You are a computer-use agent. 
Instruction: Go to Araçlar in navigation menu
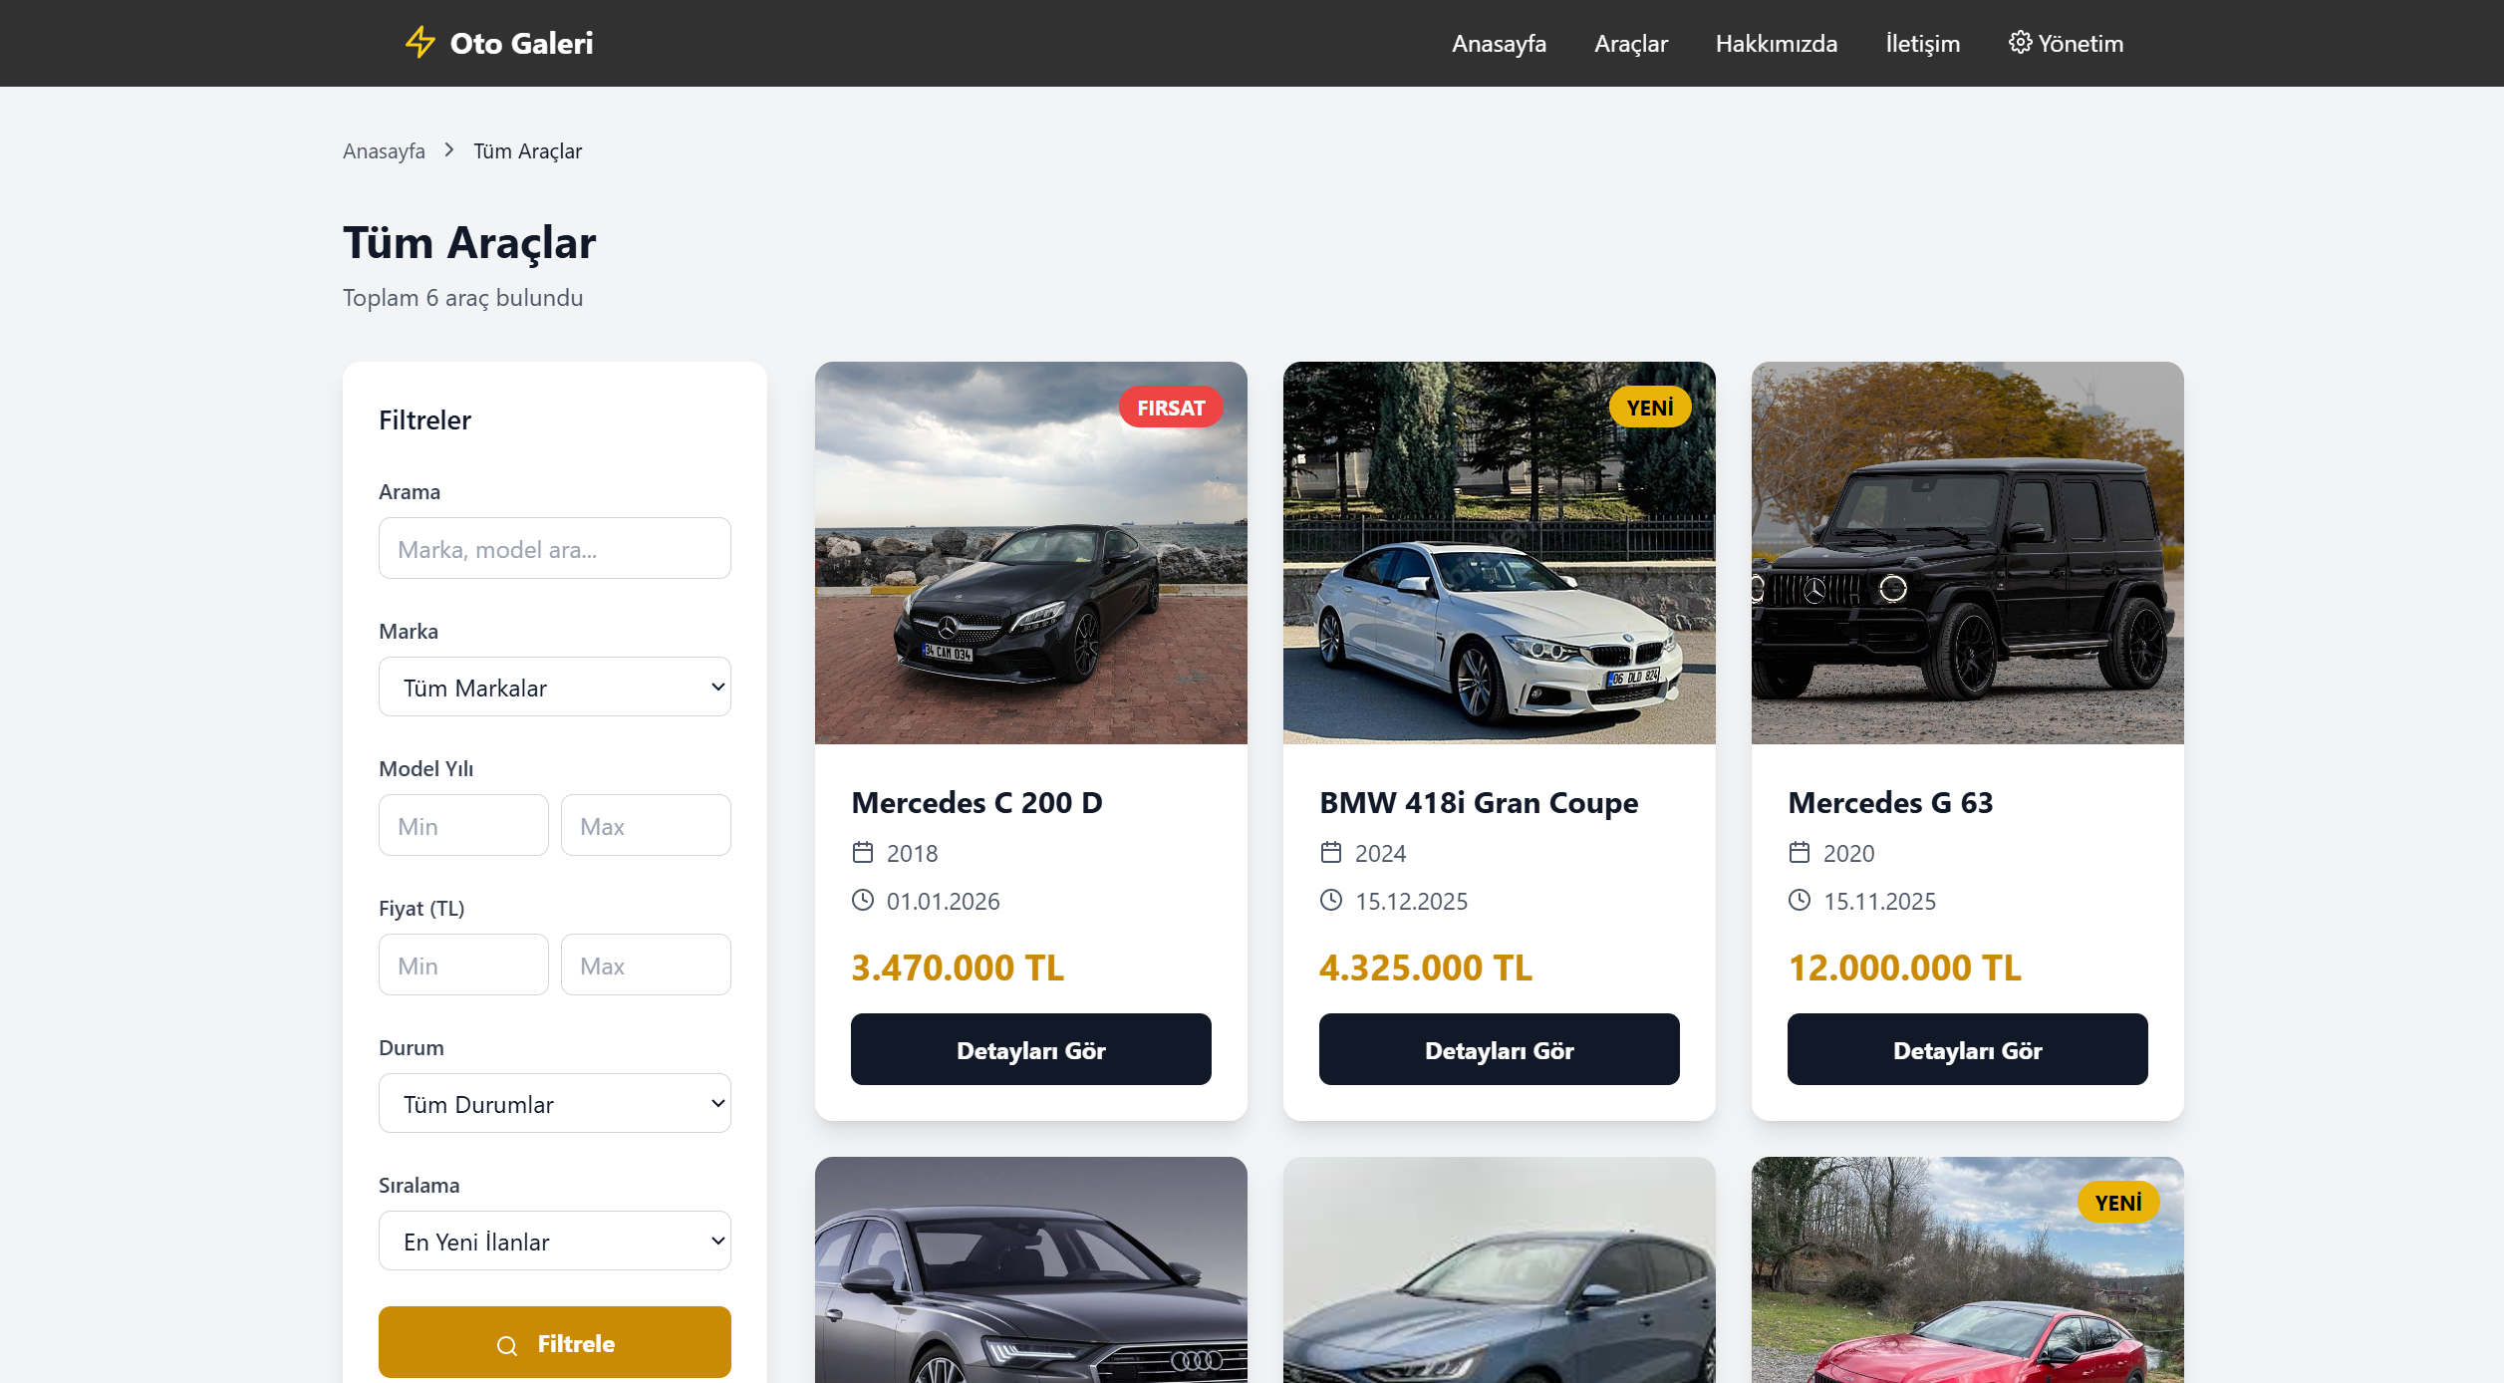click(1630, 44)
